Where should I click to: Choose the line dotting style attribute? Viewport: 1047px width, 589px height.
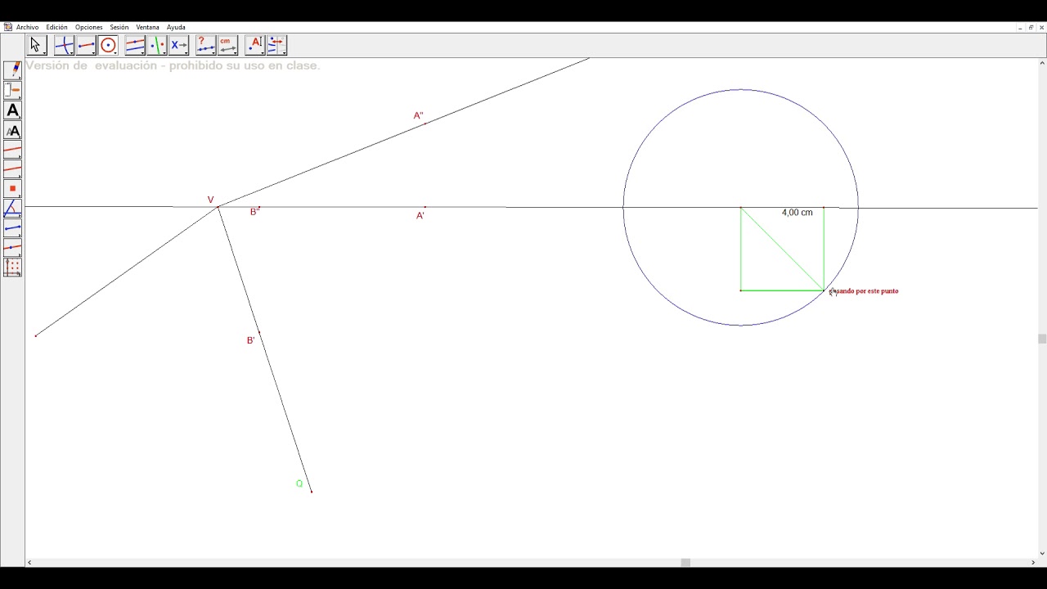tap(13, 169)
